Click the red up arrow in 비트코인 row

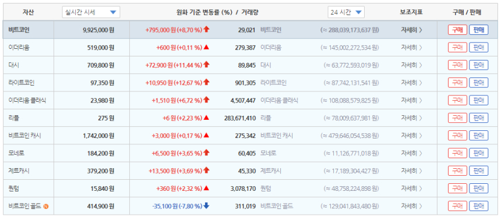[x=206, y=29]
